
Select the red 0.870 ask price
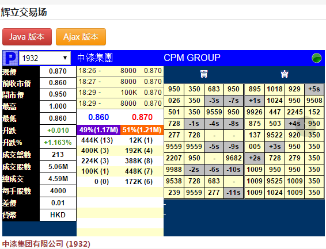tap(142, 117)
